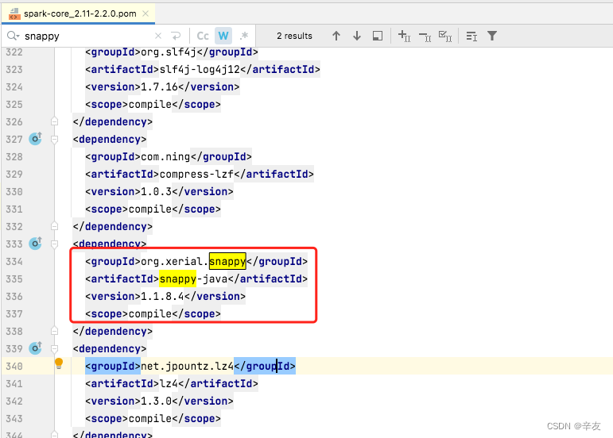Viewport: 613px width, 438px height.
Task: Click the new line search icon
Action: (176, 36)
